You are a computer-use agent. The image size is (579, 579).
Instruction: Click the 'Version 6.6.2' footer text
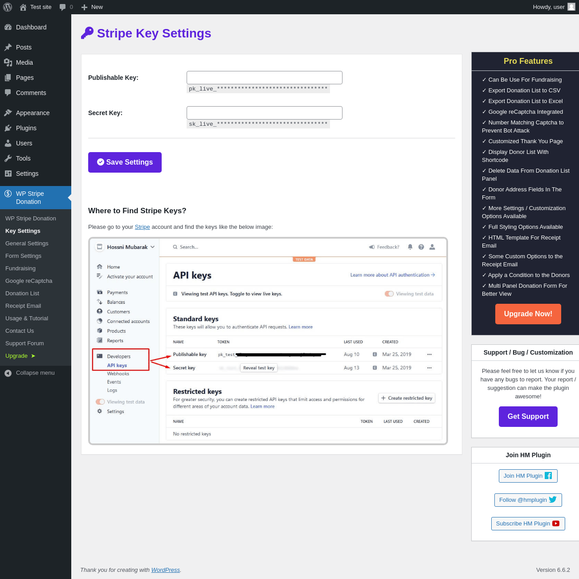tap(553, 570)
